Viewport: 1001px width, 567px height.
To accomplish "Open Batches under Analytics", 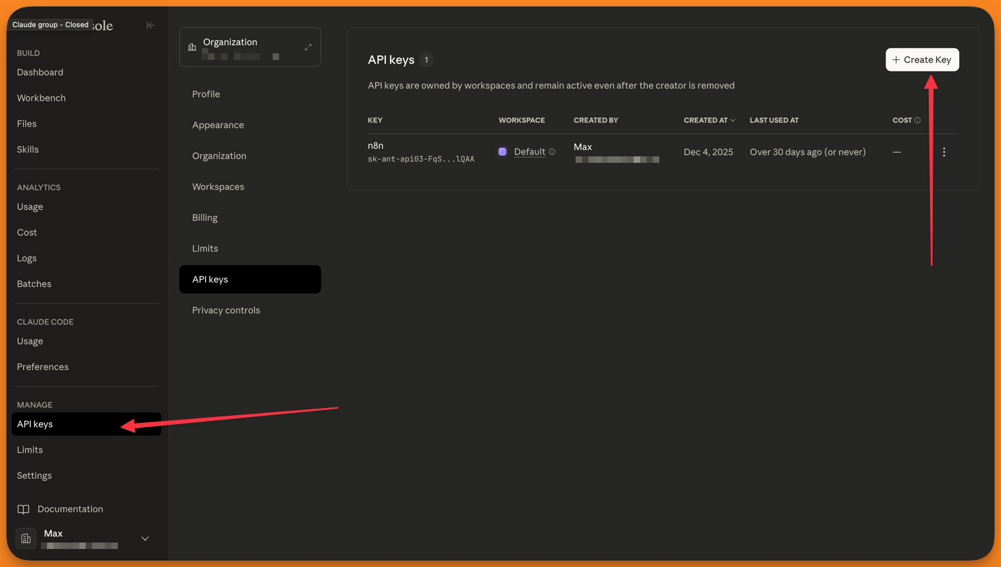I will tap(34, 283).
